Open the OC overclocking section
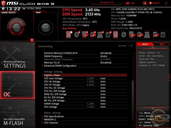The image size is (171, 128). click(17, 85)
